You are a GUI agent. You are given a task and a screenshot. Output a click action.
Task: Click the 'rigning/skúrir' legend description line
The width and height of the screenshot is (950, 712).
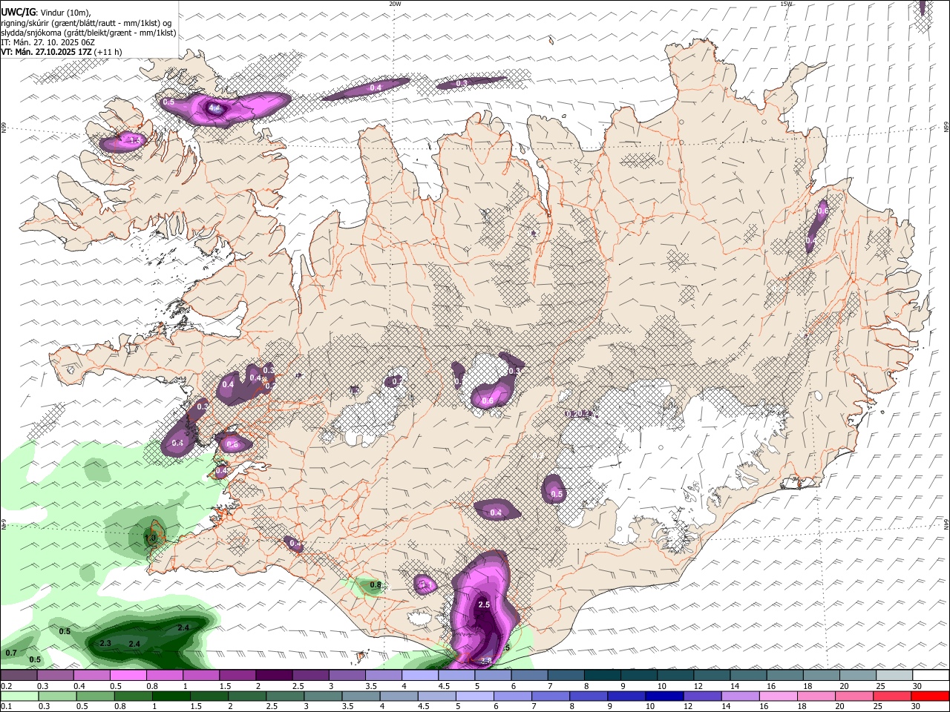coord(87,23)
